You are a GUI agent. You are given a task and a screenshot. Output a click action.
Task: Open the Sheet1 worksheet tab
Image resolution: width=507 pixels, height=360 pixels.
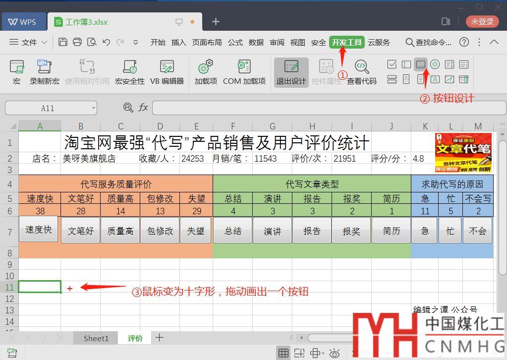(x=96, y=338)
